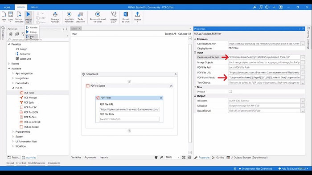Switch to DEBUG ribbon tab

34,7
